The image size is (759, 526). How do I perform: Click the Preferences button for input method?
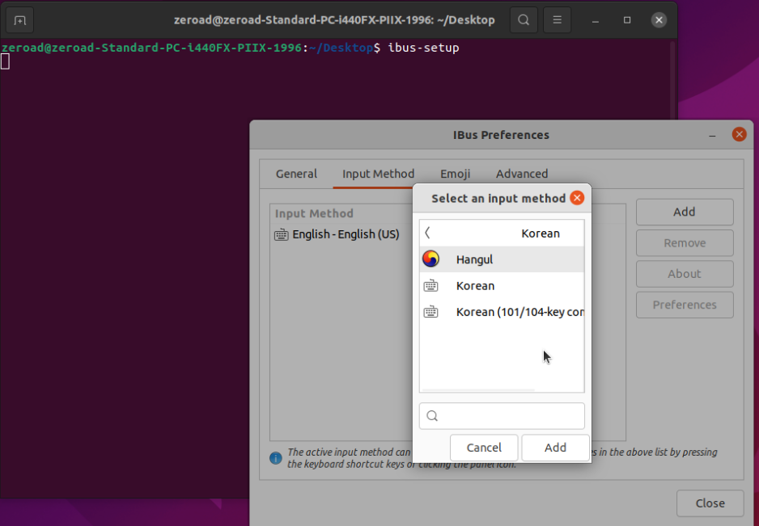(x=685, y=305)
